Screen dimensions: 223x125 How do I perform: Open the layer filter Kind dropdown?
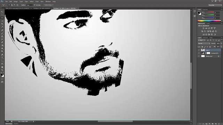pyautogui.click(x=202, y=40)
